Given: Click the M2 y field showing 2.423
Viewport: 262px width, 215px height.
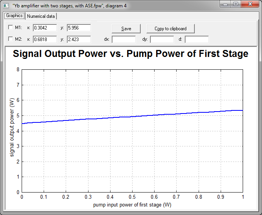Looking at the screenshot, I should pyautogui.click(x=79, y=40).
